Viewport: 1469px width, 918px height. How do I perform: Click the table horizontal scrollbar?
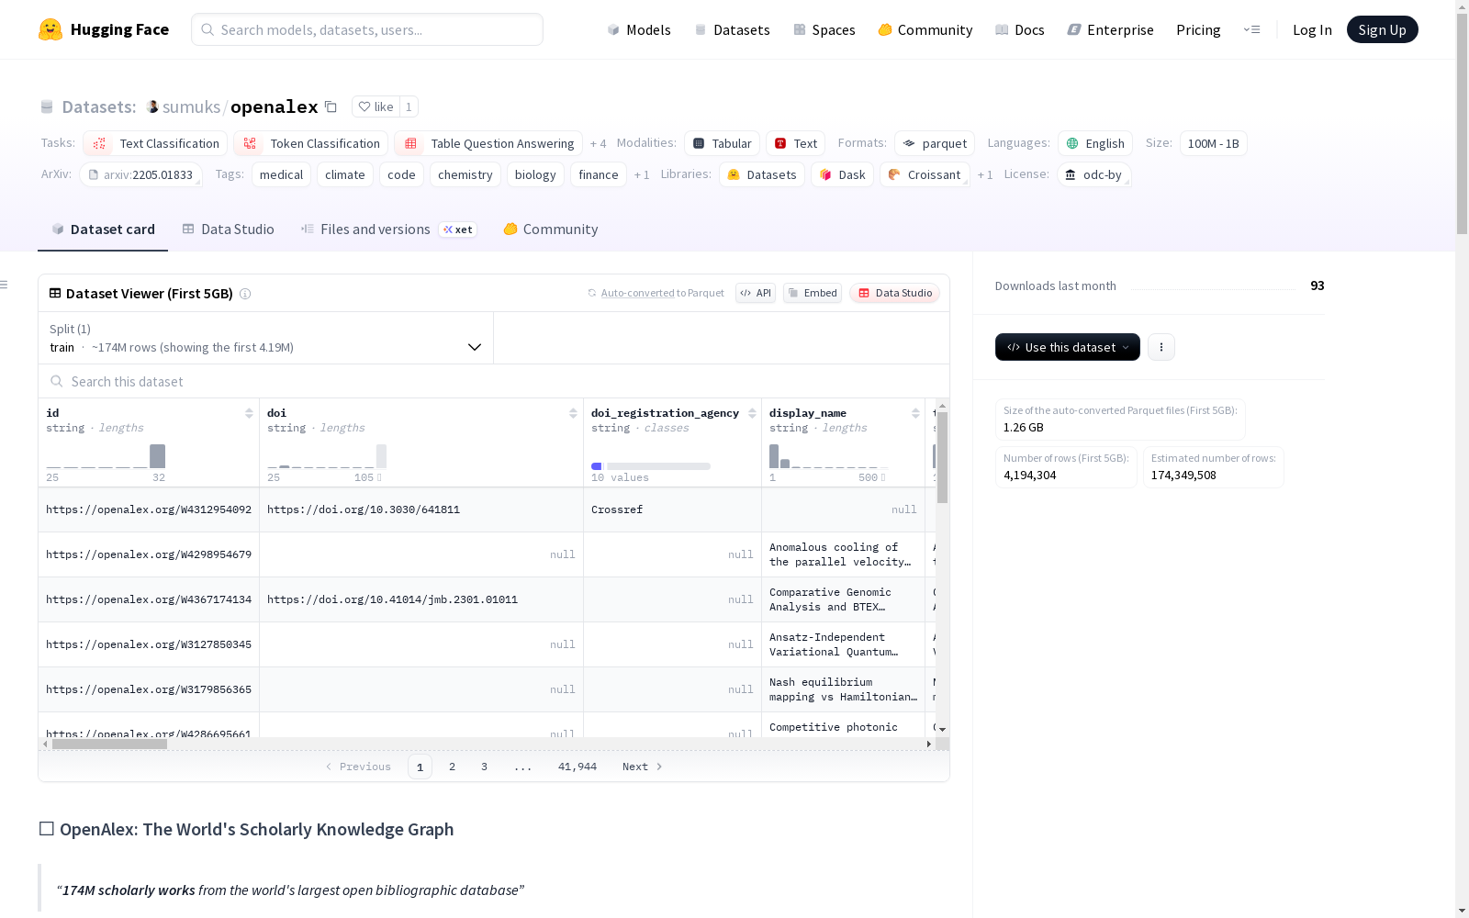(109, 744)
